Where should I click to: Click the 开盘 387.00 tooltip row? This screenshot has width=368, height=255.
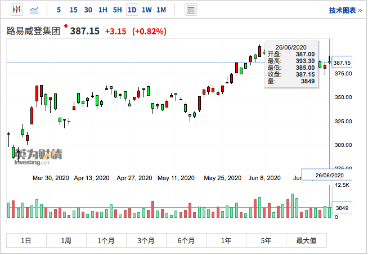pos(291,54)
